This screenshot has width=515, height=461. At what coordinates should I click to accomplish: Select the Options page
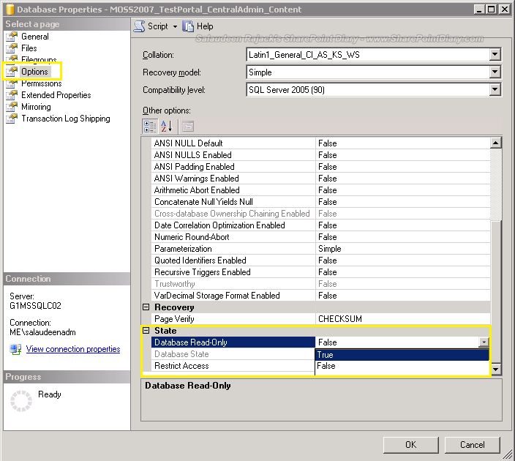click(x=34, y=72)
